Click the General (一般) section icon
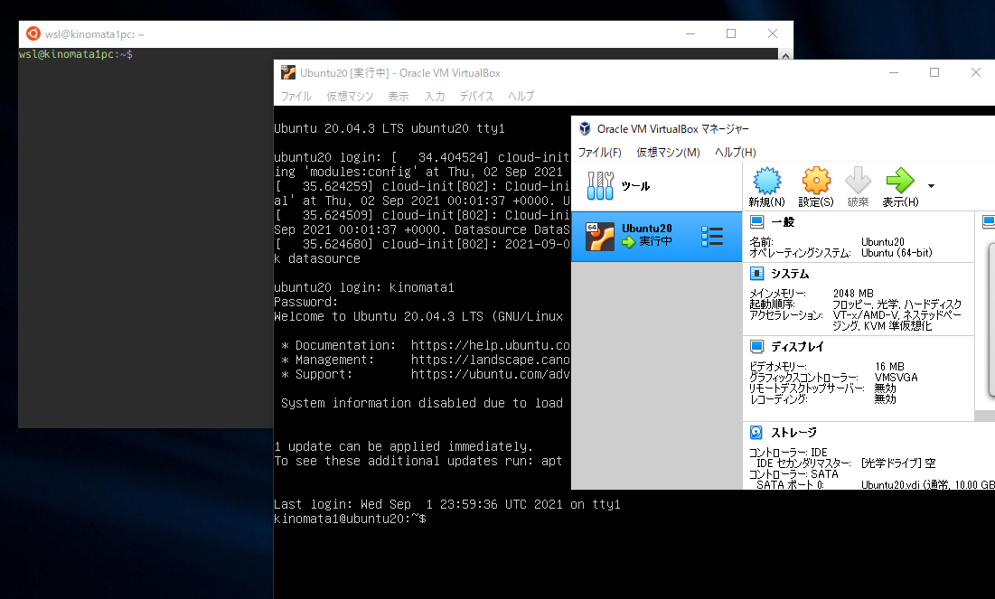This screenshot has height=599, width=995. 756,221
